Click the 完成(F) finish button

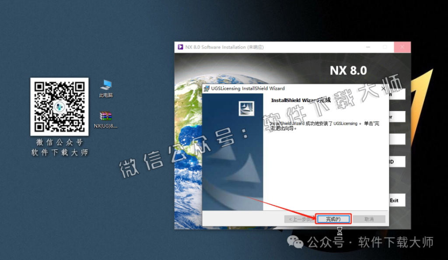coord(333,219)
